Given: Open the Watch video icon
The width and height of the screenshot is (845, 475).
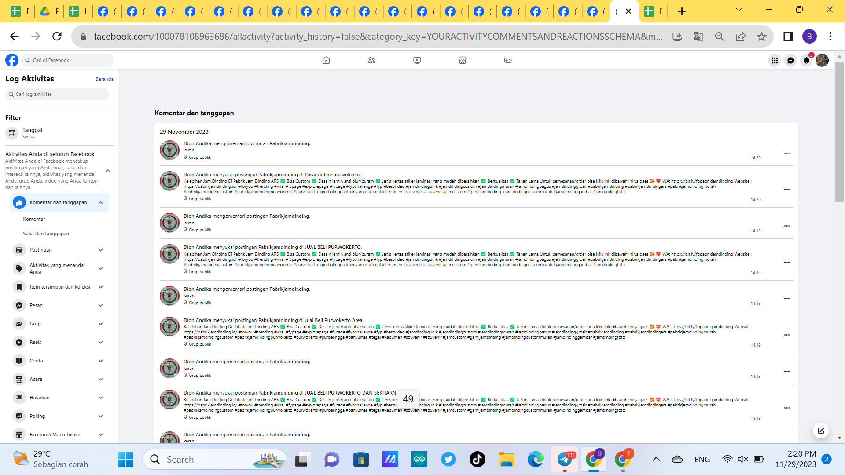Looking at the screenshot, I should coord(417,60).
